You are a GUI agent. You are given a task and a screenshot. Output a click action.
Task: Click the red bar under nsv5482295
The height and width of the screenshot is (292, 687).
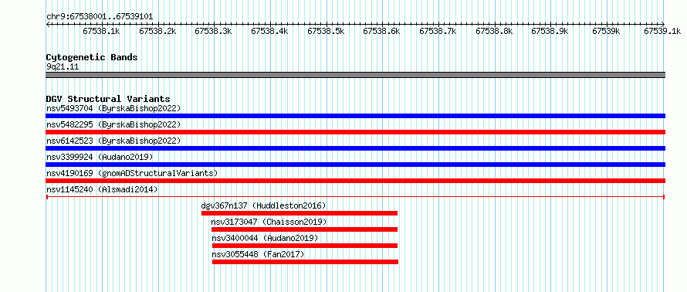[355, 132]
